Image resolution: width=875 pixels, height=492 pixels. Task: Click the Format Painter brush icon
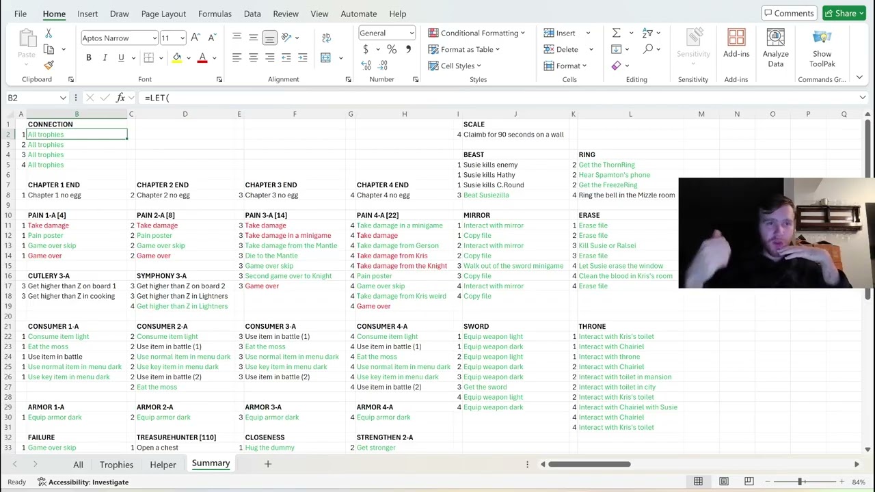click(49, 65)
